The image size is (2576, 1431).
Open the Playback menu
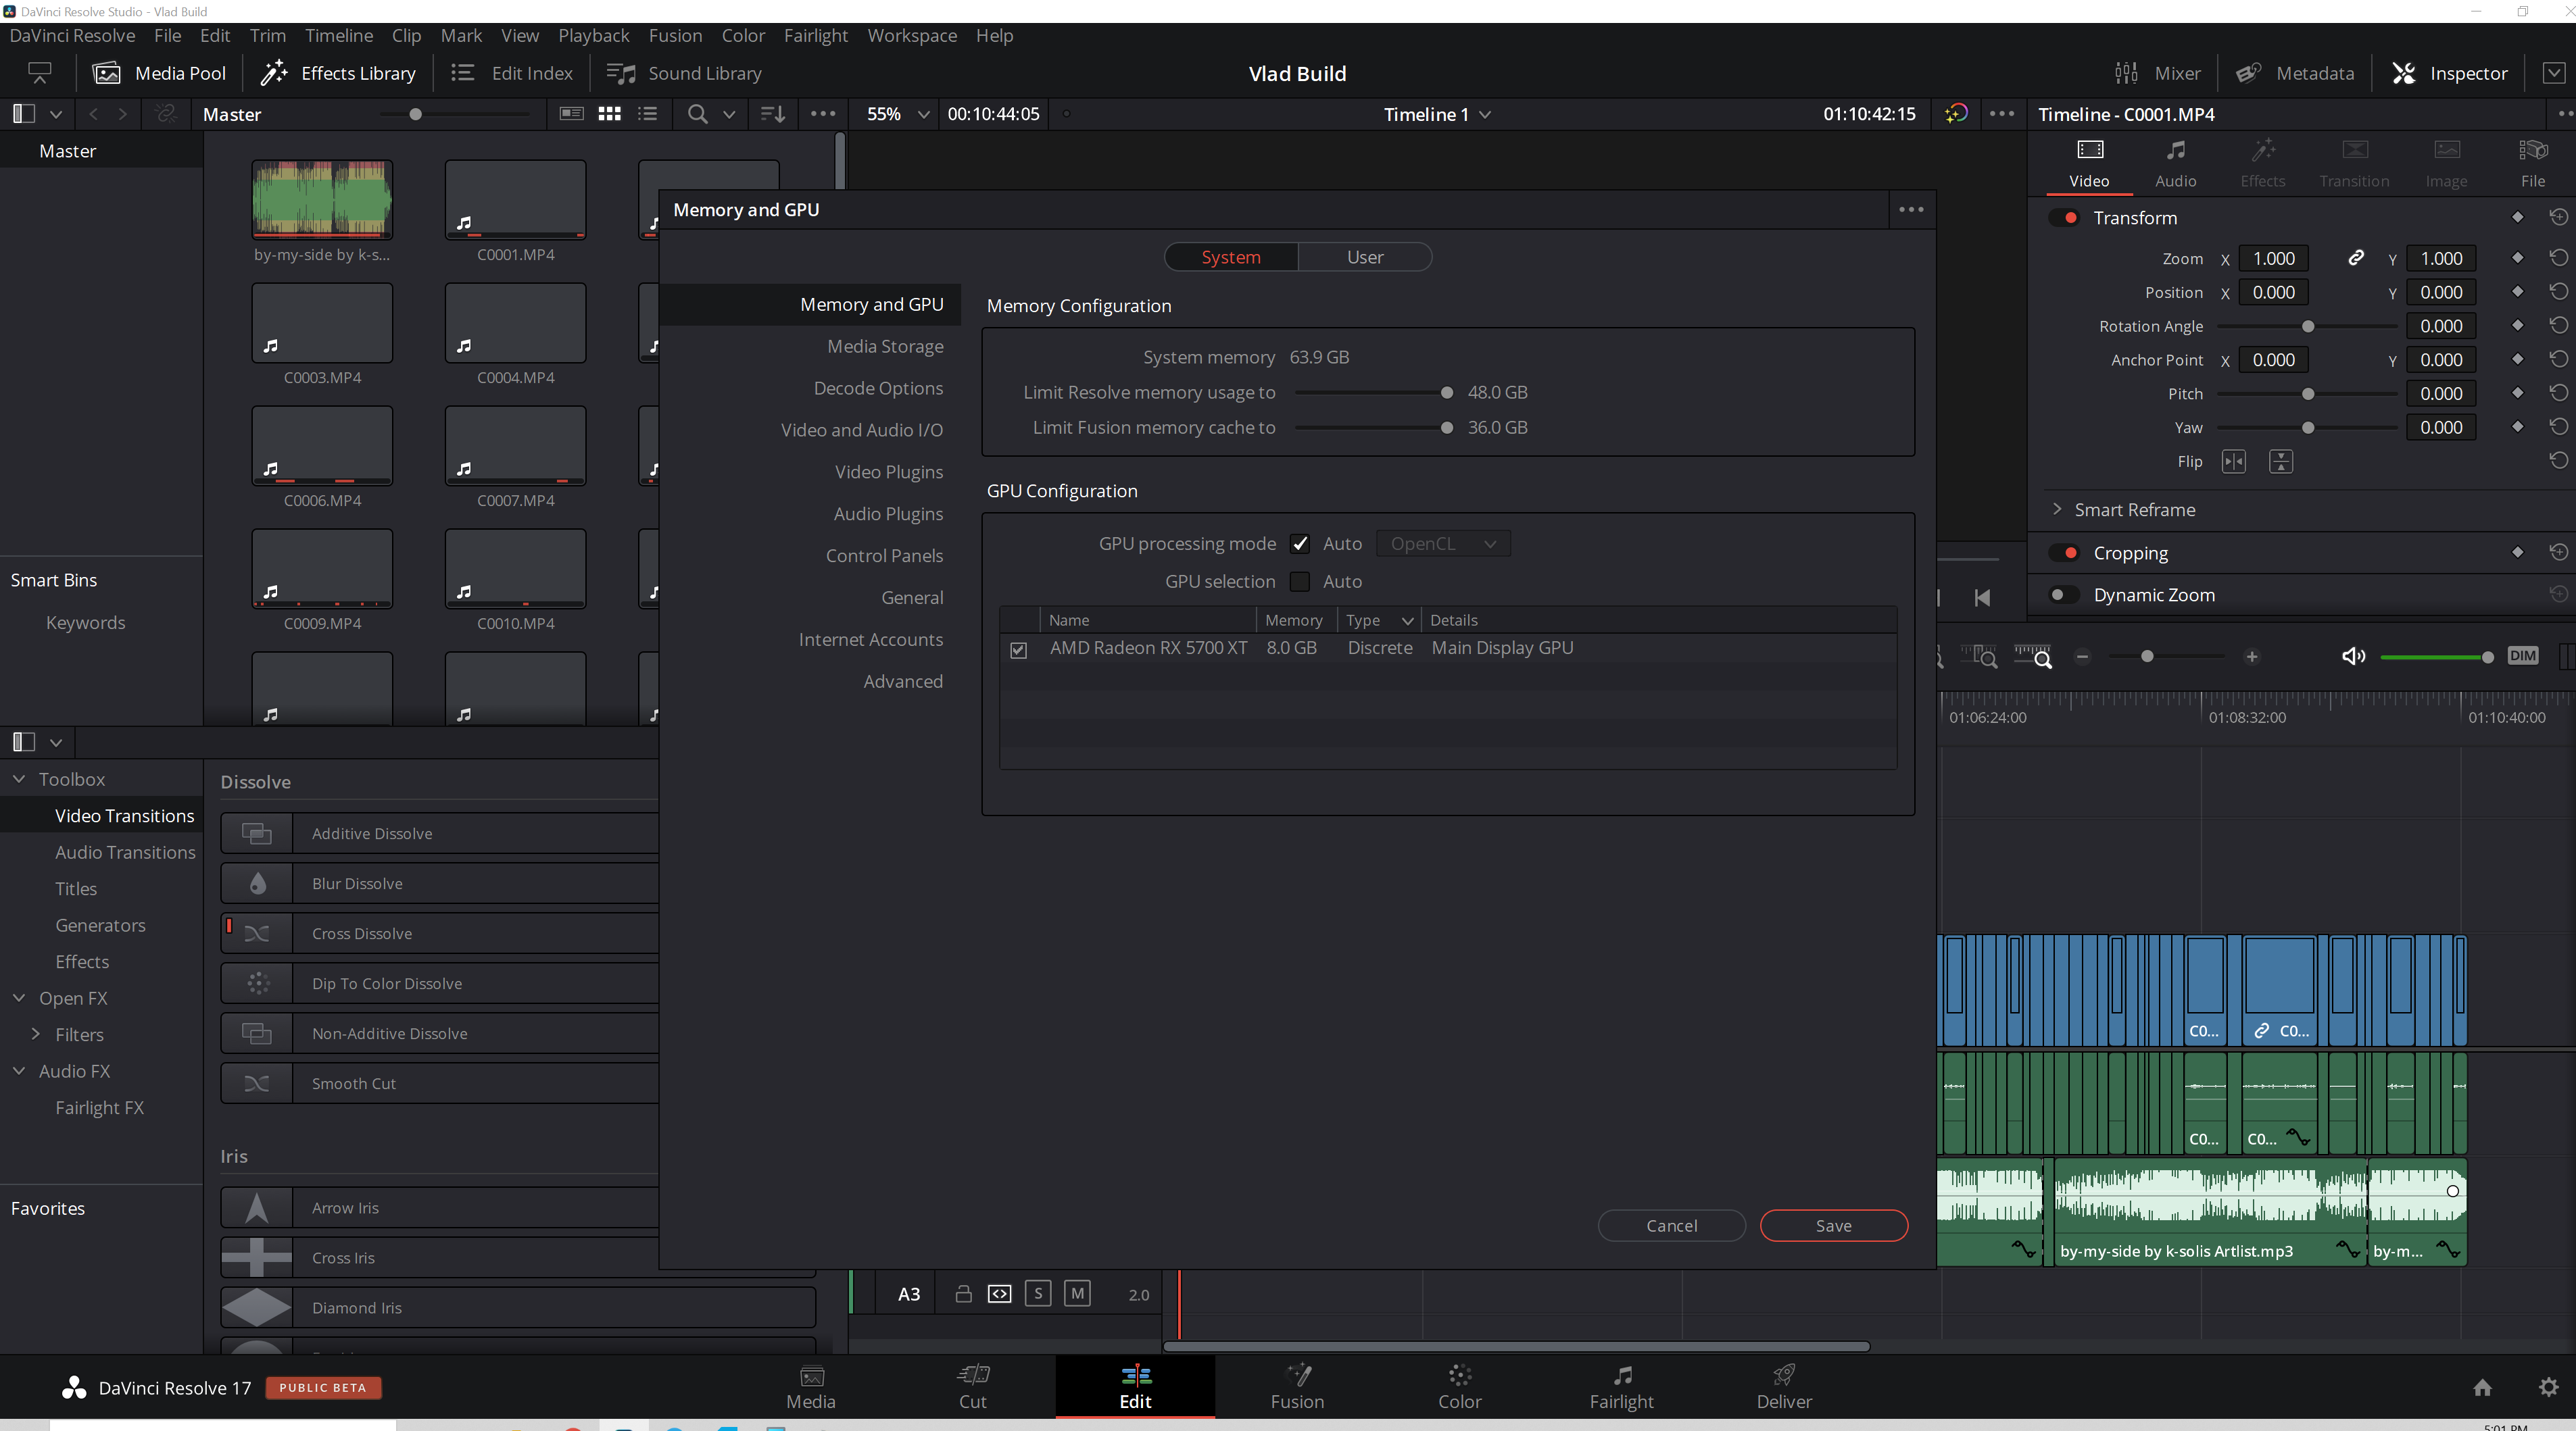tap(593, 35)
